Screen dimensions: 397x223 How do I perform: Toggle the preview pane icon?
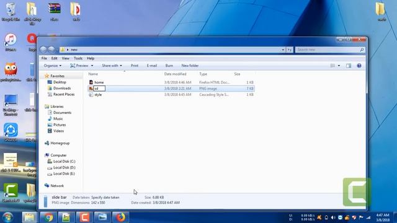[x=349, y=66]
